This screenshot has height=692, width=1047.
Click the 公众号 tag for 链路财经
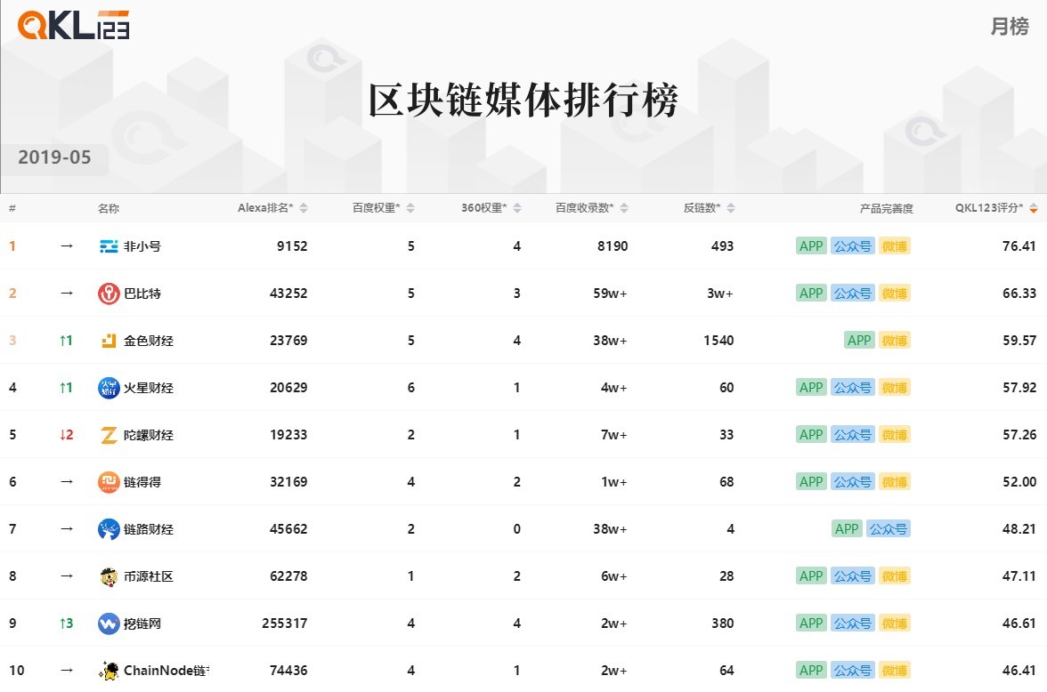click(889, 529)
